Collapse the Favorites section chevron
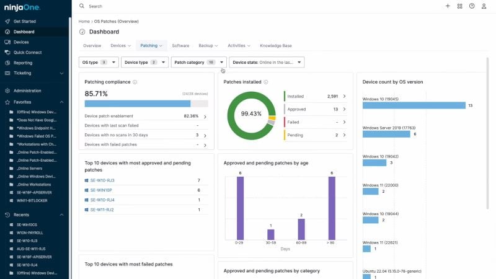This screenshot has width=496, height=279. point(61,102)
